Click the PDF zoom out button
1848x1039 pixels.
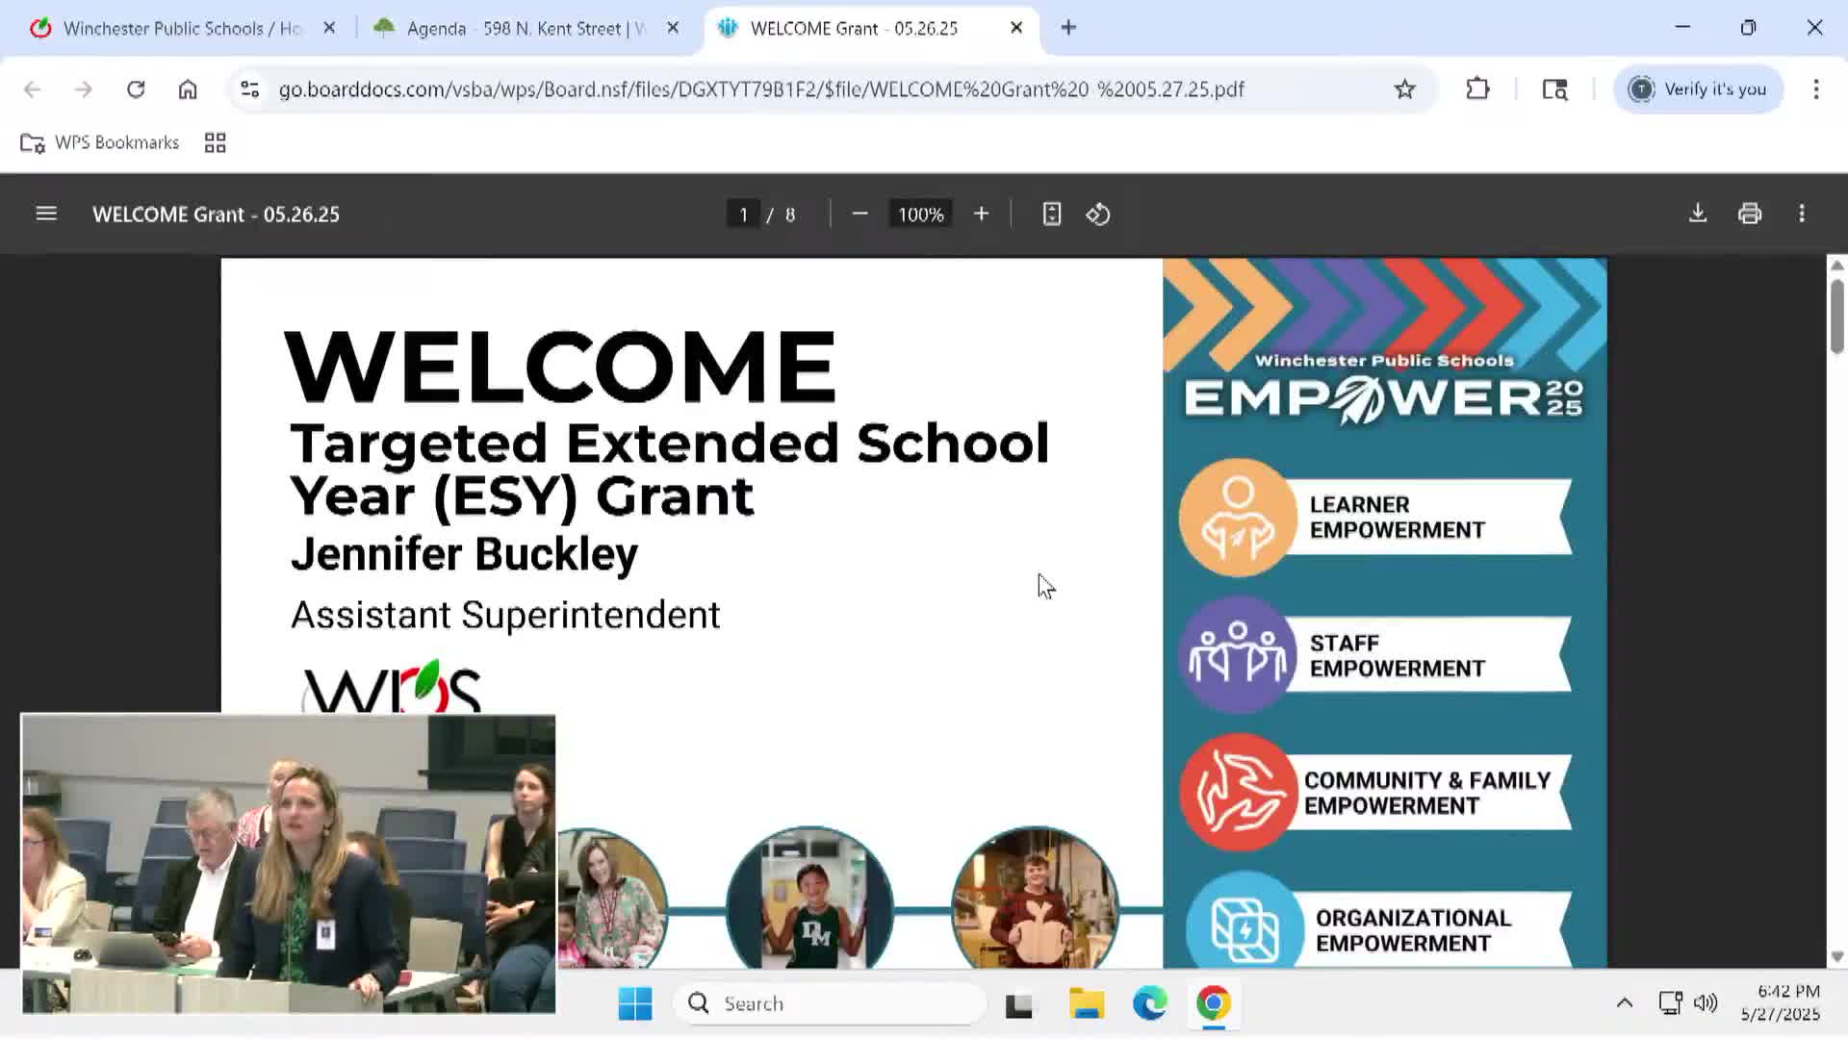[860, 214]
